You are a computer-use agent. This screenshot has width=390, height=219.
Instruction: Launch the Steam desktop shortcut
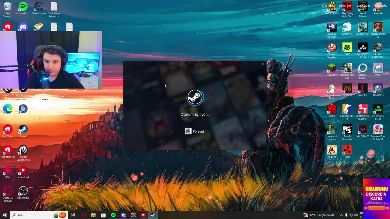coord(23,131)
